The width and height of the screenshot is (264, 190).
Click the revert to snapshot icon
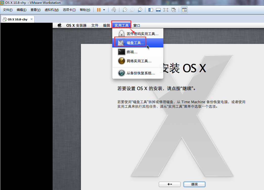pos(132,10)
